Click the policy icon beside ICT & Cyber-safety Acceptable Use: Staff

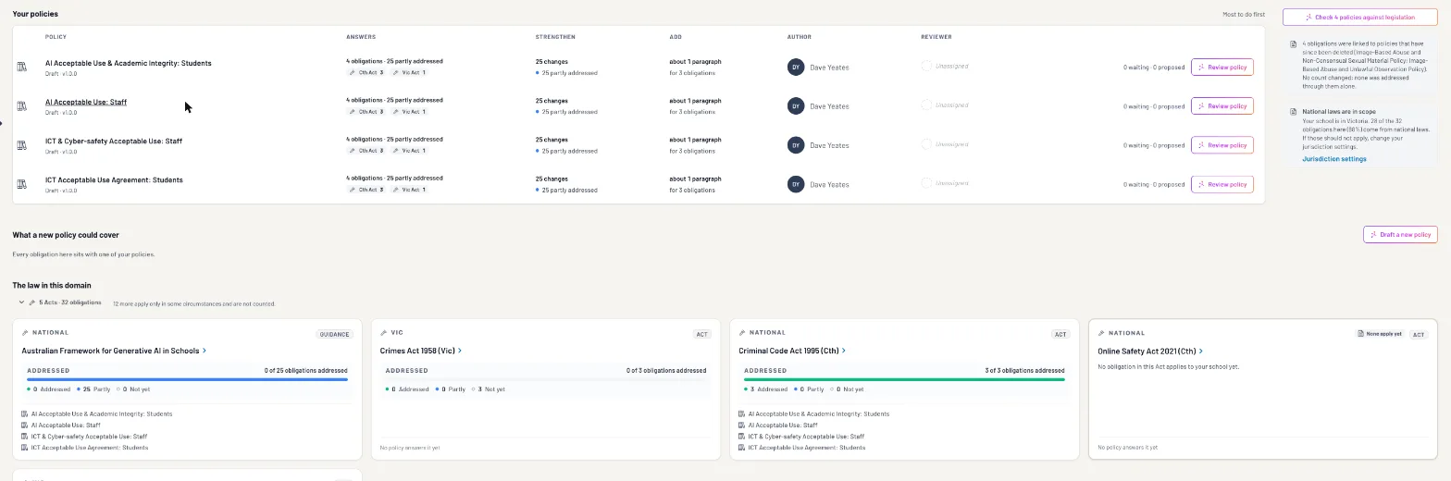point(21,145)
